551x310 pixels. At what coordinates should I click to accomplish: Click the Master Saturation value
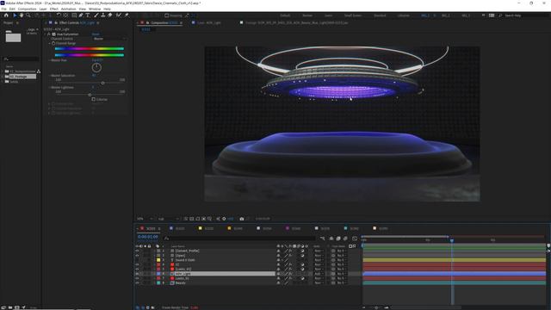[94, 76]
